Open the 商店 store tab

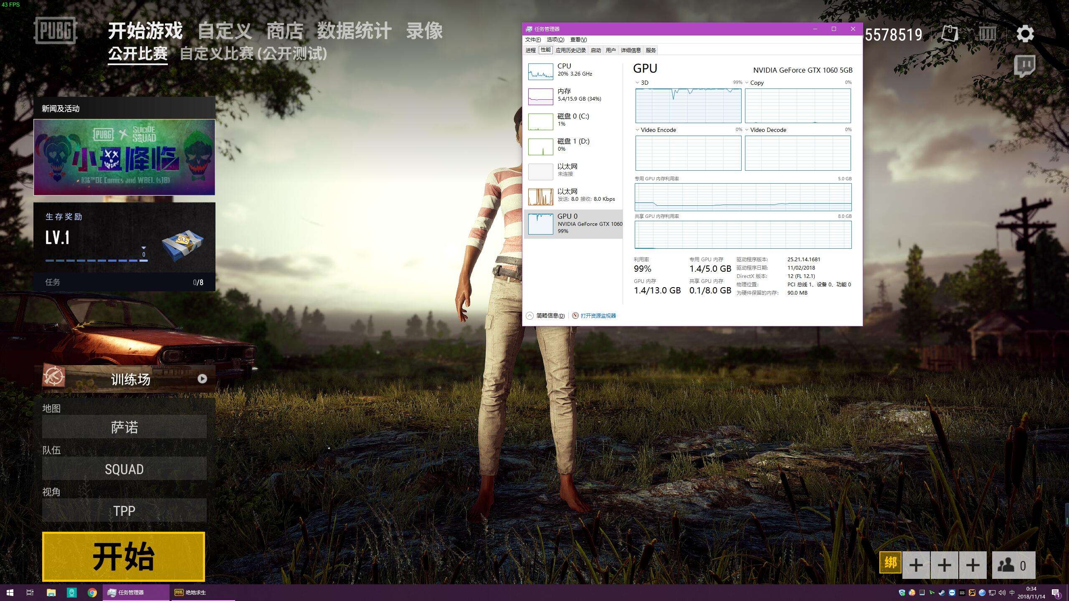(x=285, y=31)
